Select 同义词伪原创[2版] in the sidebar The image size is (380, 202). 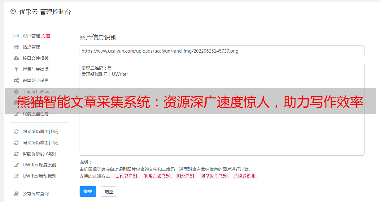click(41, 143)
